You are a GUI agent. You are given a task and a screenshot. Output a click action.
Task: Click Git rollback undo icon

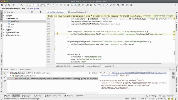pos(118,5)
